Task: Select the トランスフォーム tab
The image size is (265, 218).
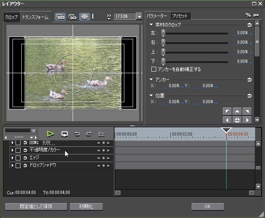Action: tap(35, 17)
